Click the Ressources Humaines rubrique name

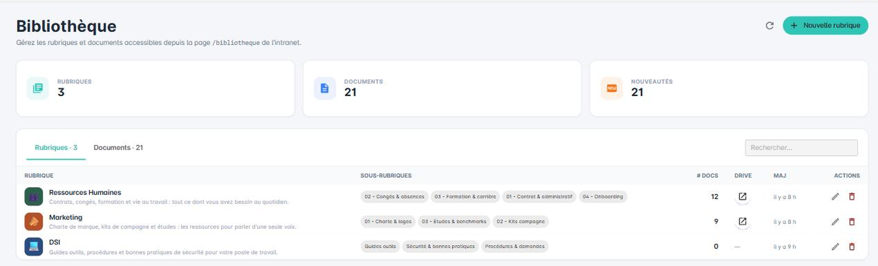pos(85,192)
